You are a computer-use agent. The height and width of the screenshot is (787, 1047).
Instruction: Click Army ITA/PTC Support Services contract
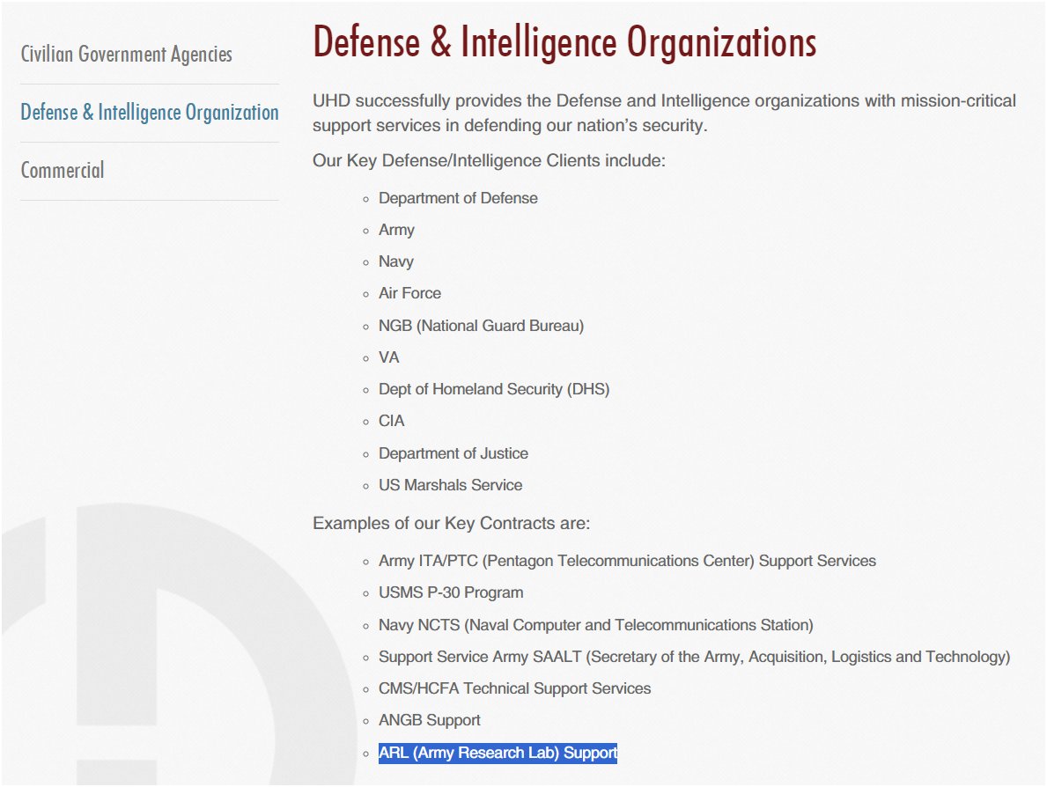[627, 561]
